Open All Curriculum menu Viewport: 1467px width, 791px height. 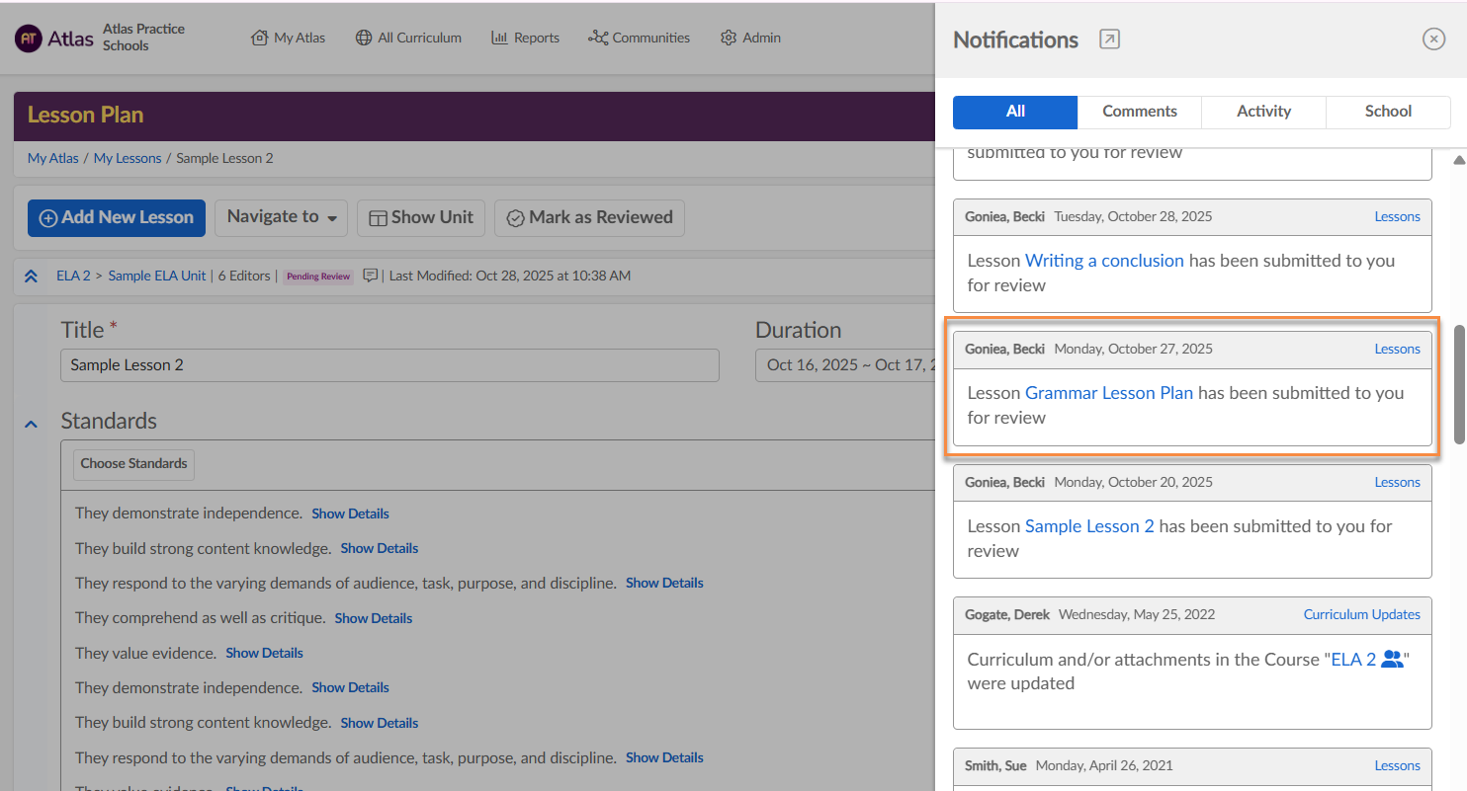(x=407, y=38)
